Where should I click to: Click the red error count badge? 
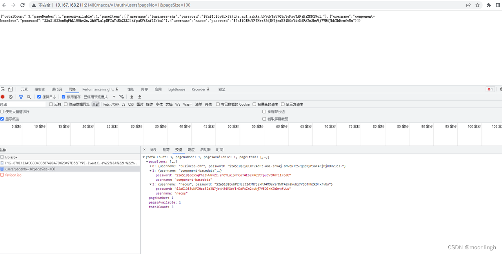point(490,89)
